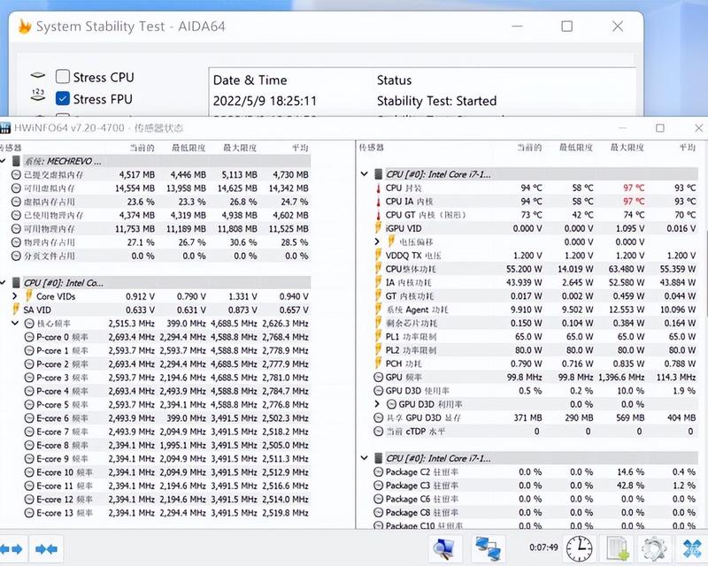Select the 物理内存占用 row

[161, 242]
